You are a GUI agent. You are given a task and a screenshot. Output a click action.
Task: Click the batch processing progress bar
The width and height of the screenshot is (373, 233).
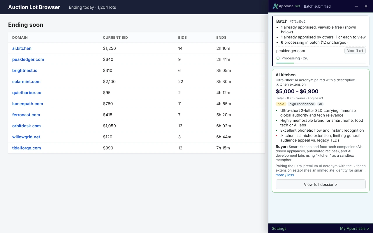coord(321,63)
